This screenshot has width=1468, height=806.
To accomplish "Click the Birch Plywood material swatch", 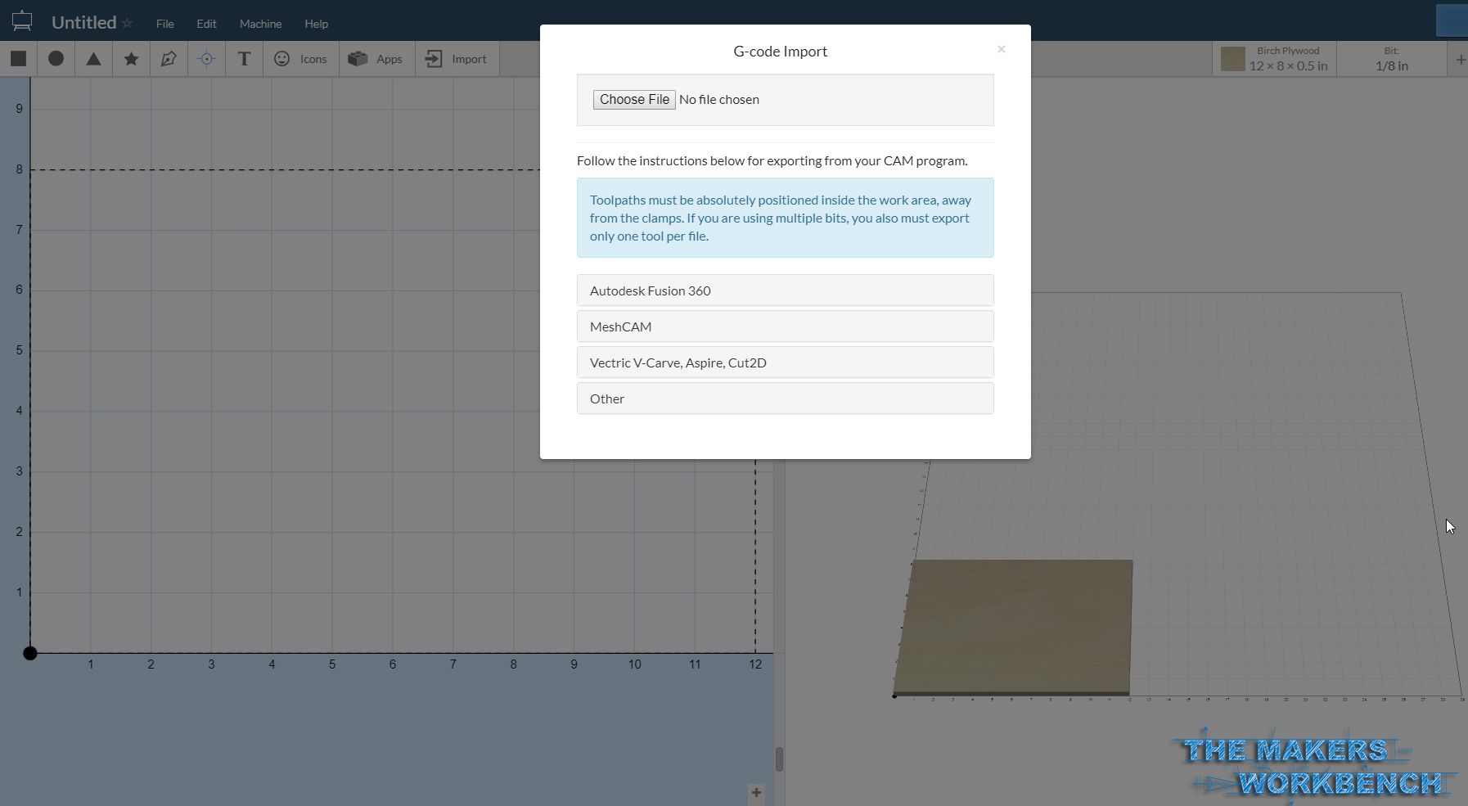I will pos(1234,58).
